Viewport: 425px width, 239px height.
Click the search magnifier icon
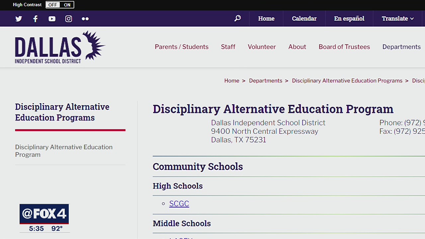click(237, 19)
